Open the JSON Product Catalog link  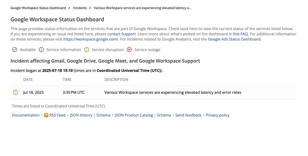pos(134,115)
